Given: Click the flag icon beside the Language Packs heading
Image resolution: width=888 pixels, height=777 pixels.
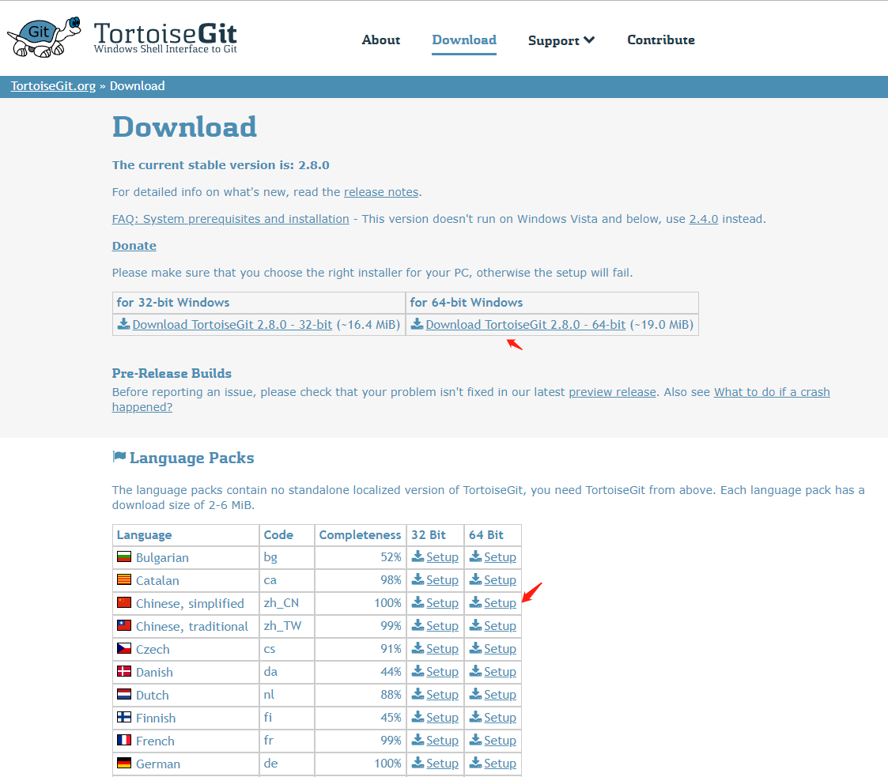Looking at the screenshot, I should [120, 456].
